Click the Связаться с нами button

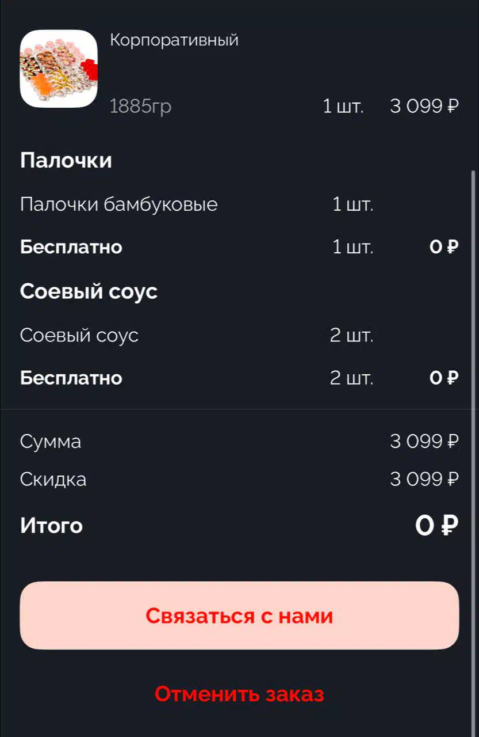(239, 616)
